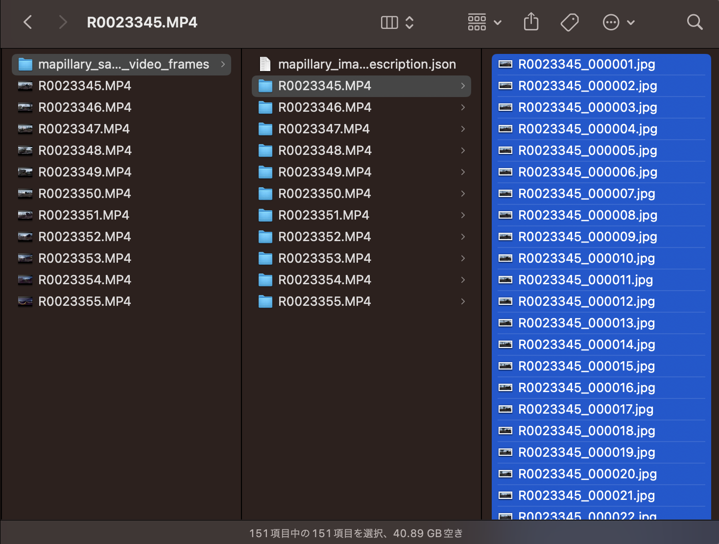The width and height of the screenshot is (719, 544).
Task: Select R0023355.MP4 video file
Action: tap(84, 301)
